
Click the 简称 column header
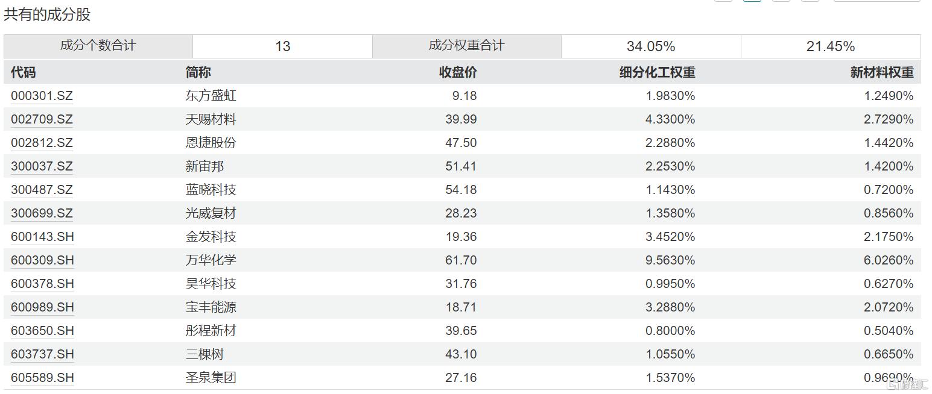pyautogui.click(x=198, y=72)
